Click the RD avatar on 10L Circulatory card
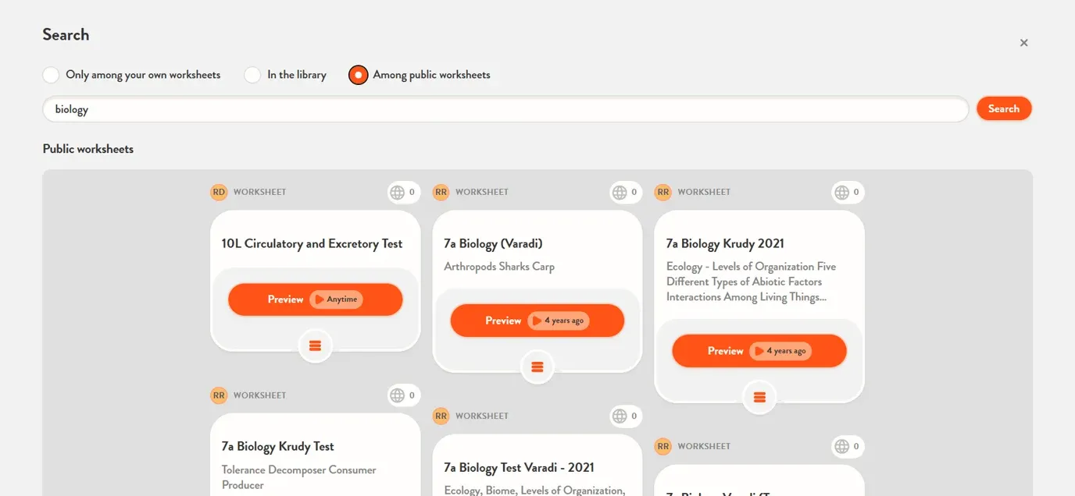 coord(219,192)
